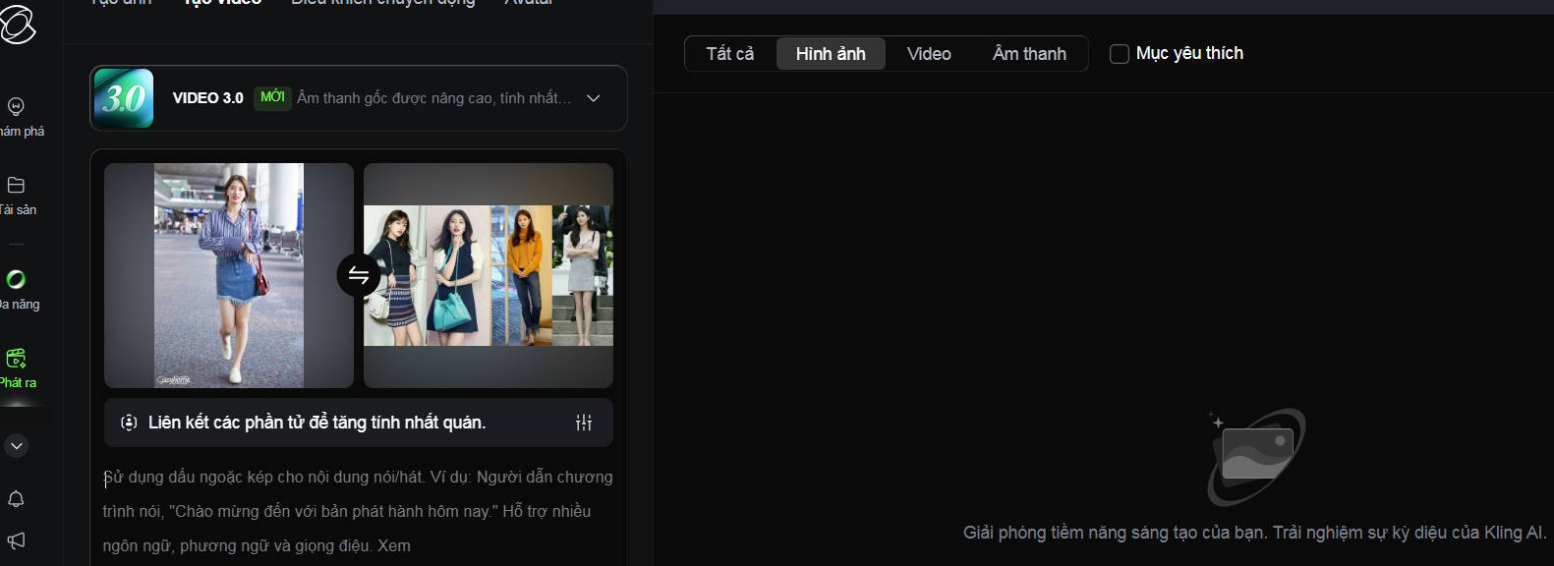Switch to the Video filter tab
This screenshot has height=566, width=1554.
coord(929,54)
